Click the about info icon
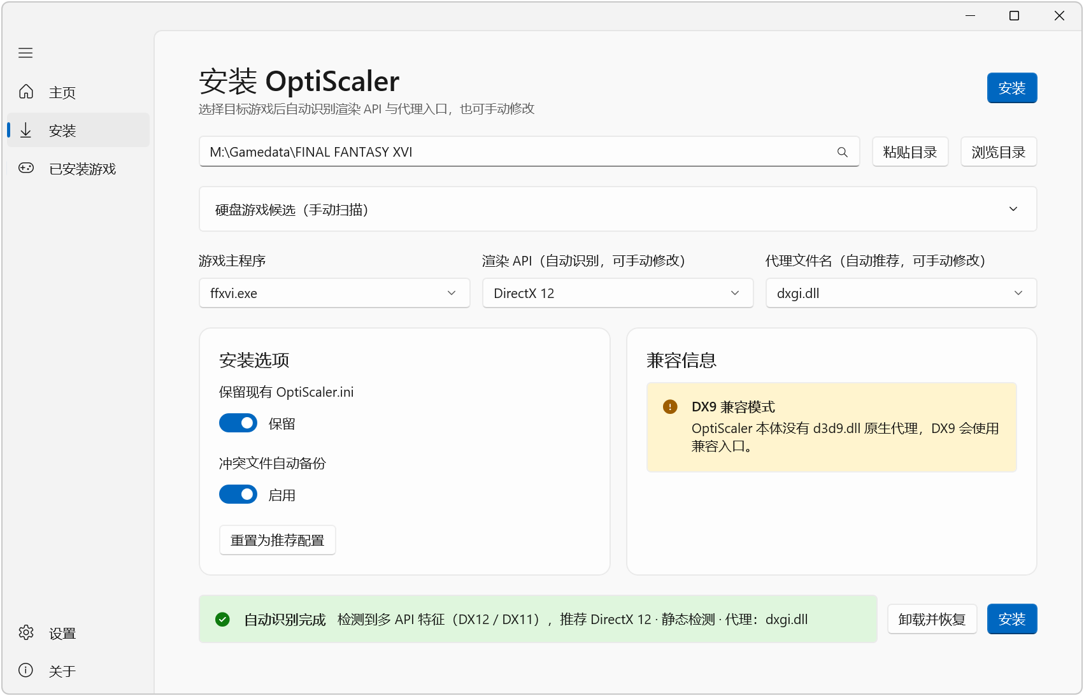Image resolution: width=1084 pixels, height=696 pixels. tap(26, 670)
